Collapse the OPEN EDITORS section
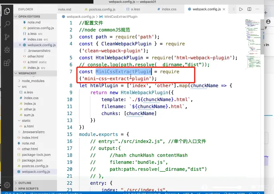This screenshot has width=274, height=194. tap(35, 16)
